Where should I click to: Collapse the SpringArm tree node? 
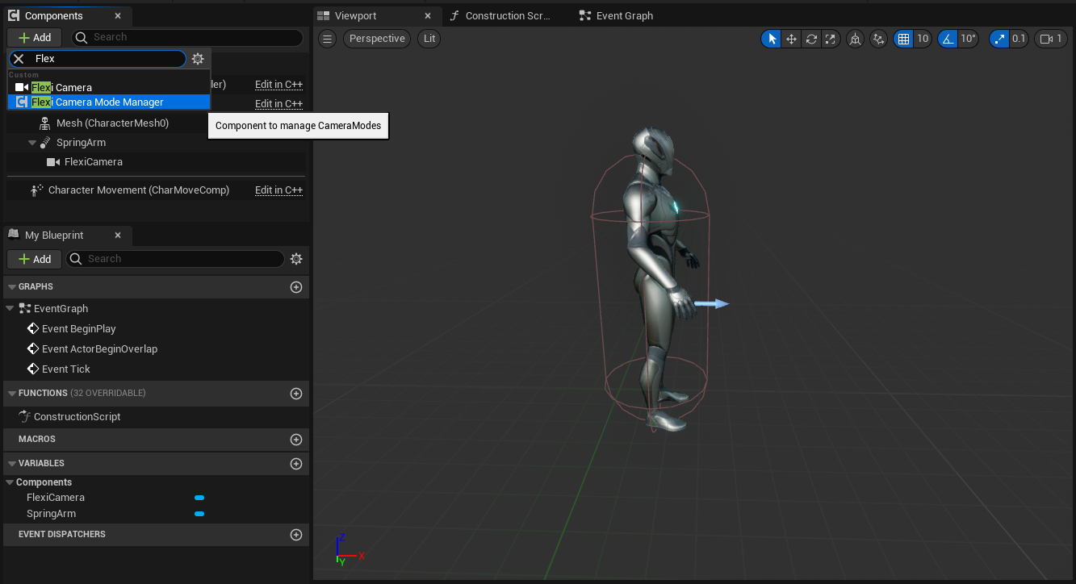(x=32, y=143)
